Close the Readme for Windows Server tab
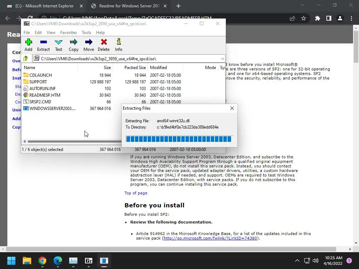Viewport: 359px width, 269px height. pos(165,6)
